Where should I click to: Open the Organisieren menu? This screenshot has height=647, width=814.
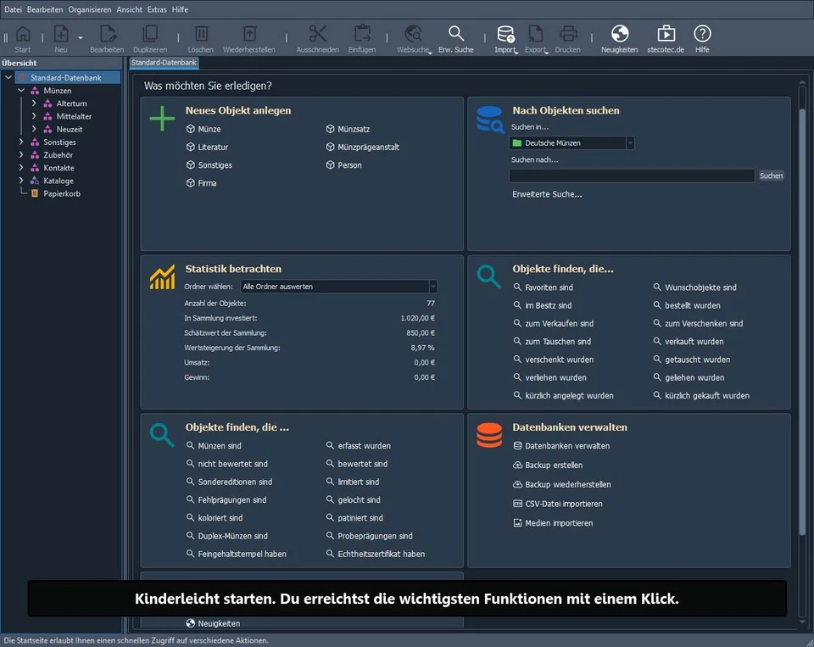pyautogui.click(x=89, y=9)
